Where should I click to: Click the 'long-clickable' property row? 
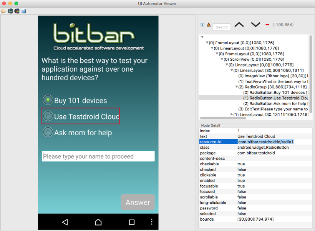[256, 203]
